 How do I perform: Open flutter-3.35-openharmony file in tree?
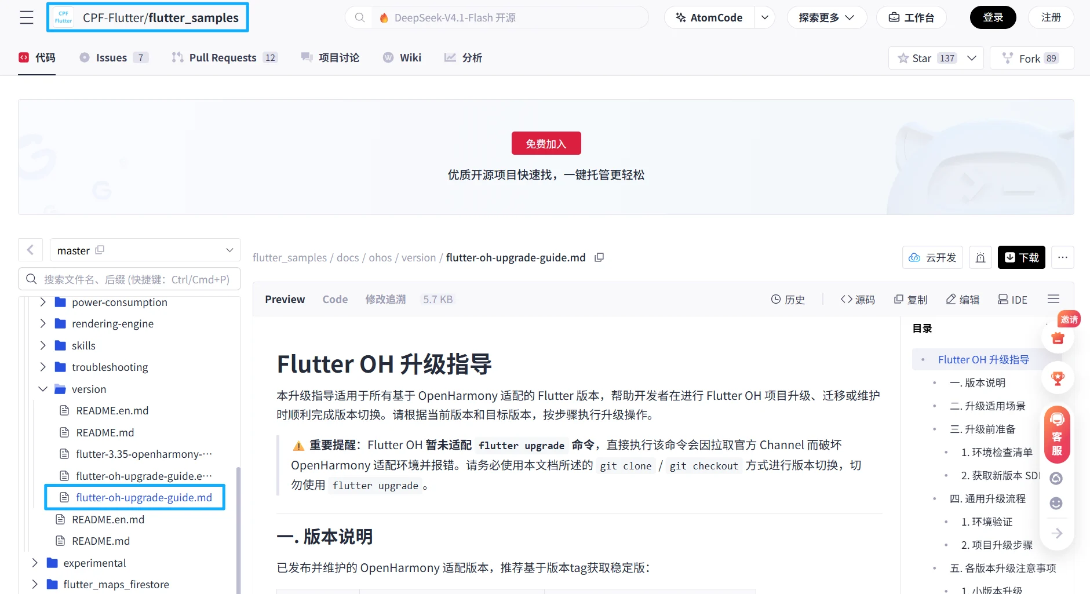click(144, 454)
